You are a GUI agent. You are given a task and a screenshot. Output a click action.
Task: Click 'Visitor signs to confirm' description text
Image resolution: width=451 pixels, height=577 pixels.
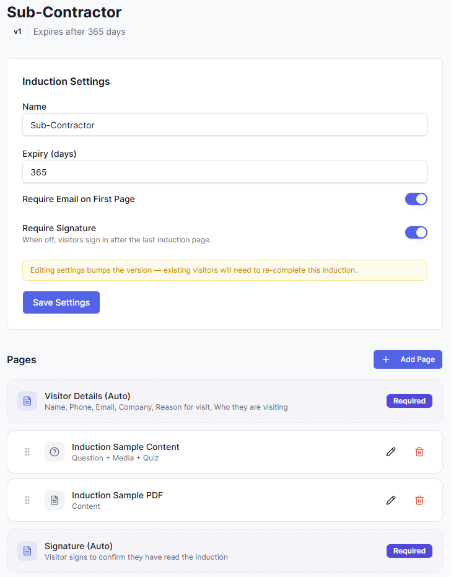(x=136, y=557)
